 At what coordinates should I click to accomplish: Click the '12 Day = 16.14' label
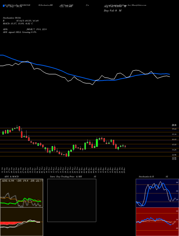(14, 7)
